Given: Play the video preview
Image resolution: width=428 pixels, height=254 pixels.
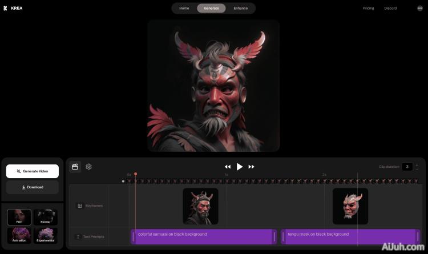Looking at the screenshot, I should click(239, 167).
